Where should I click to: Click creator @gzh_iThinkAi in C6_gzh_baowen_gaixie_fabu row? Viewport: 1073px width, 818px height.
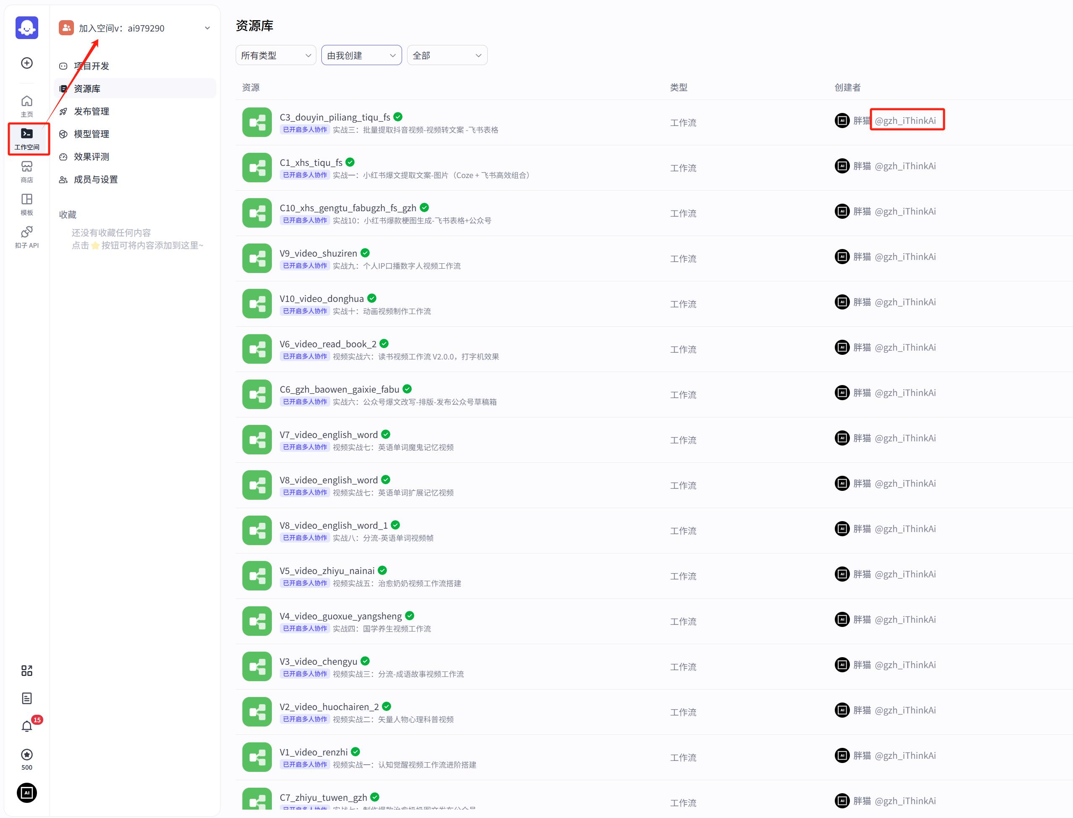point(905,393)
